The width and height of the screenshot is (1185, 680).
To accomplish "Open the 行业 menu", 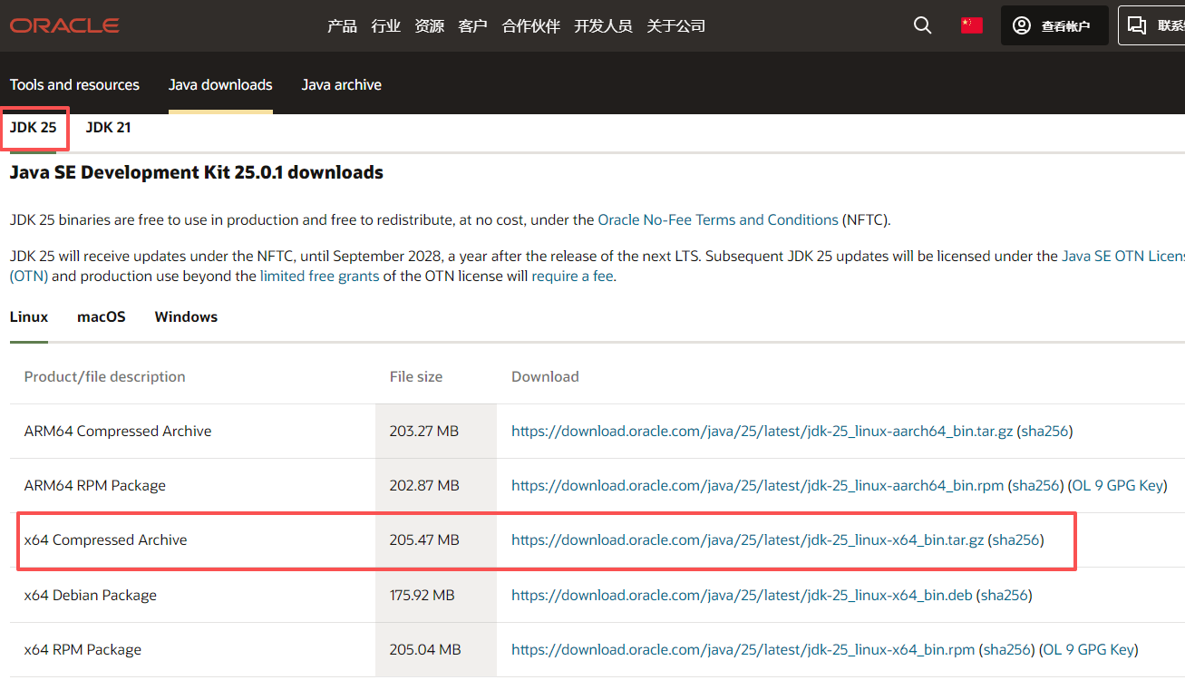I will (385, 26).
